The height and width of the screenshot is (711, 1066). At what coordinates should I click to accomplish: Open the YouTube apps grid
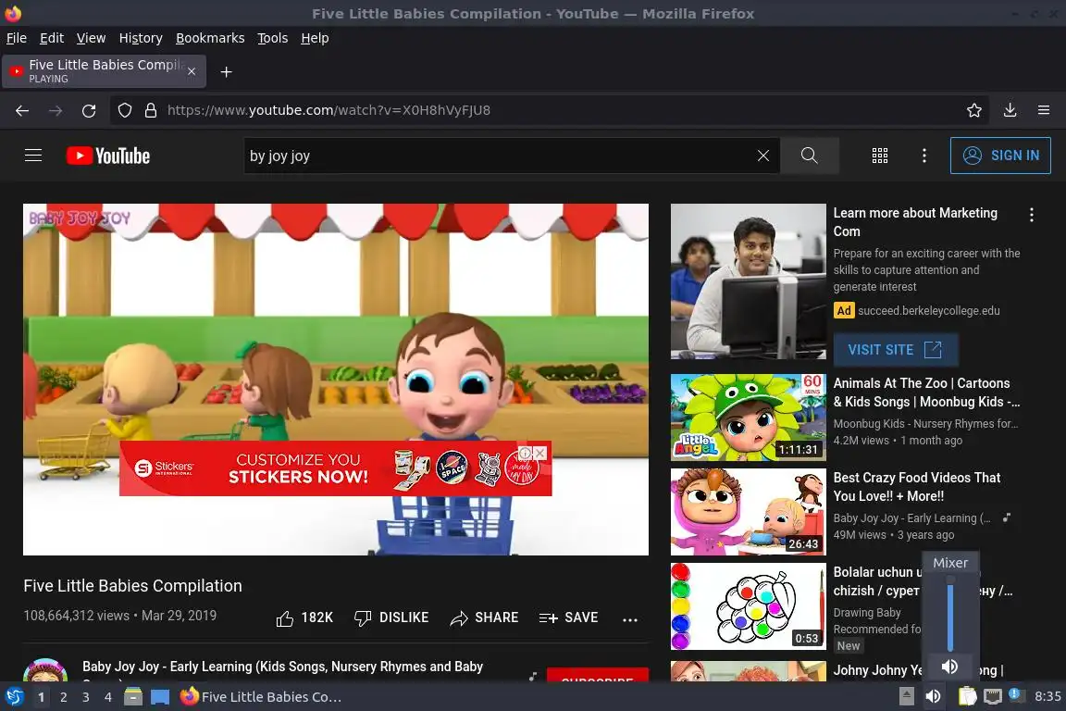880,156
